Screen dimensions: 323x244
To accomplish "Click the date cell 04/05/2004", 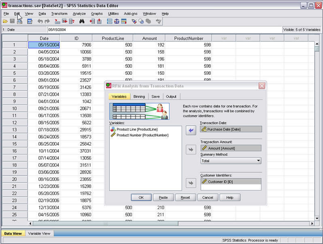I will tap(44, 52).
